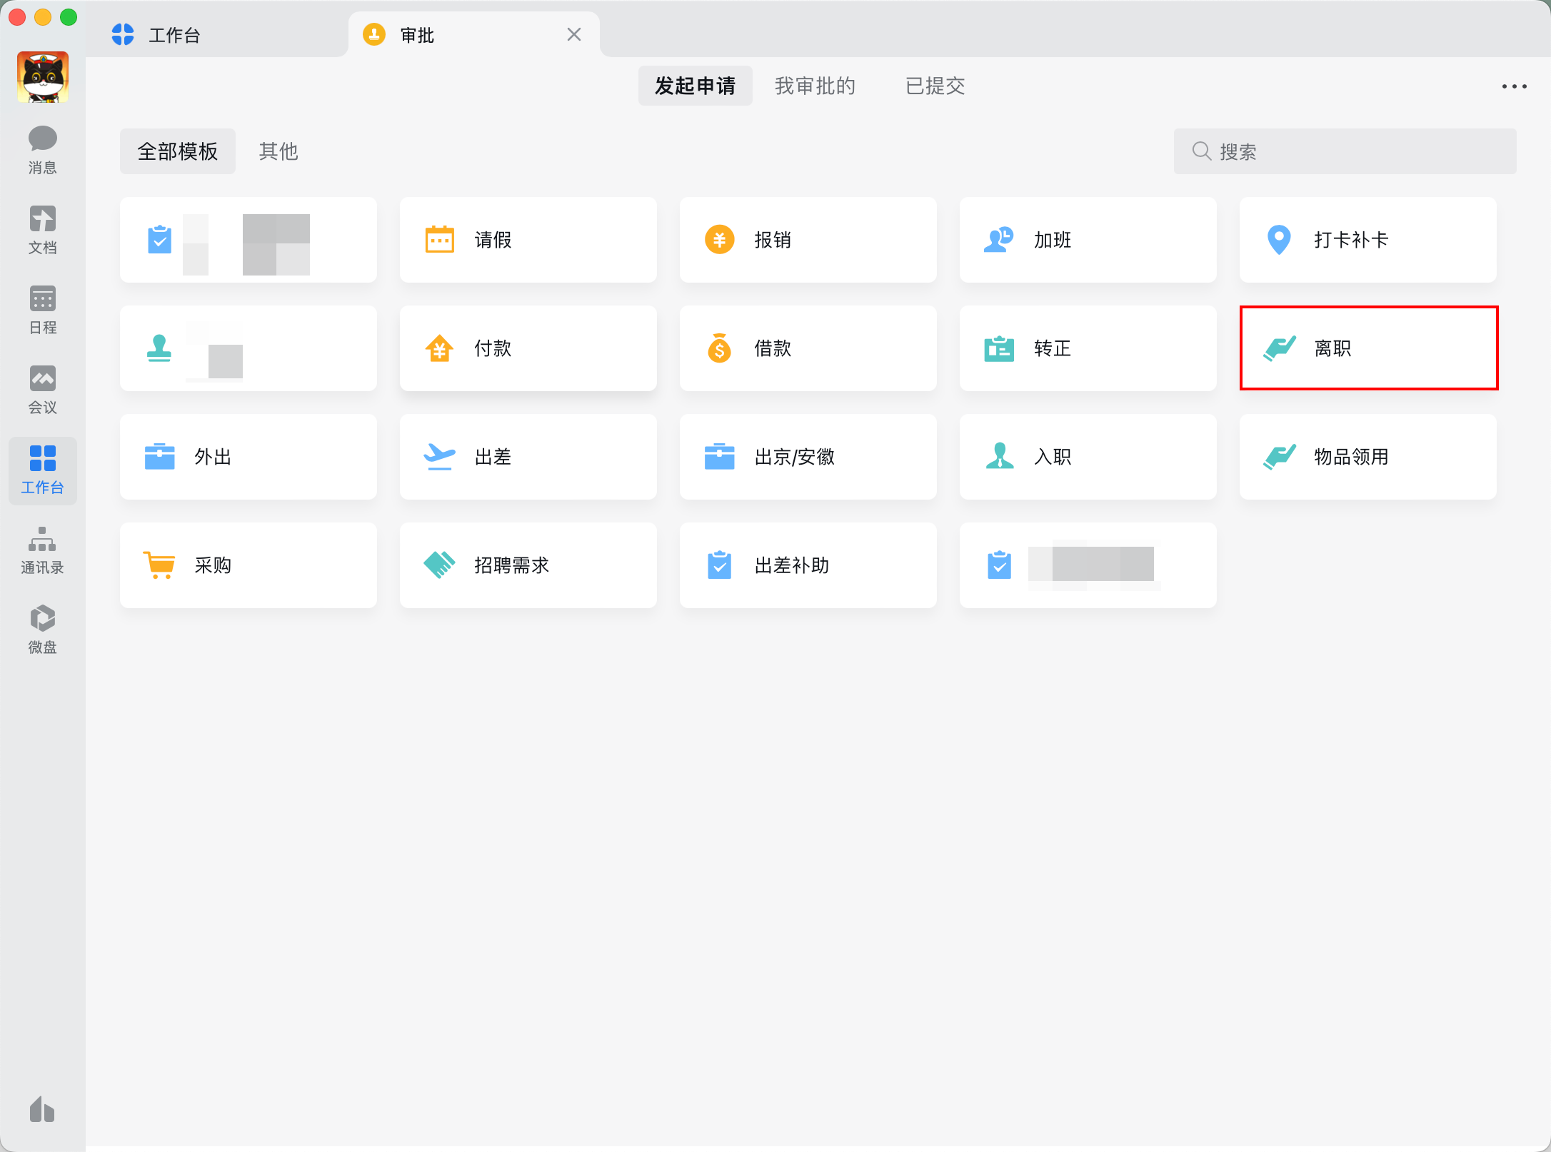1551x1152 pixels.
Task: Select the 其他 template category
Action: tap(278, 151)
